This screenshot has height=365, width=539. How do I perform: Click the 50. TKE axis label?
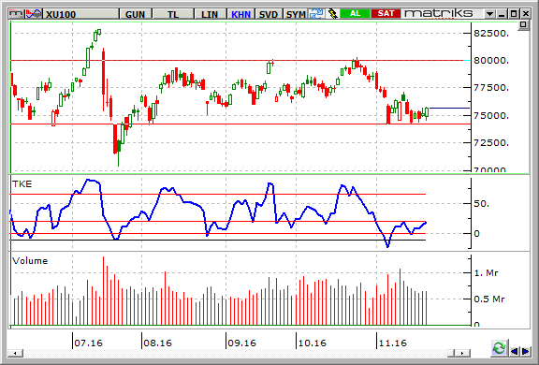(481, 204)
